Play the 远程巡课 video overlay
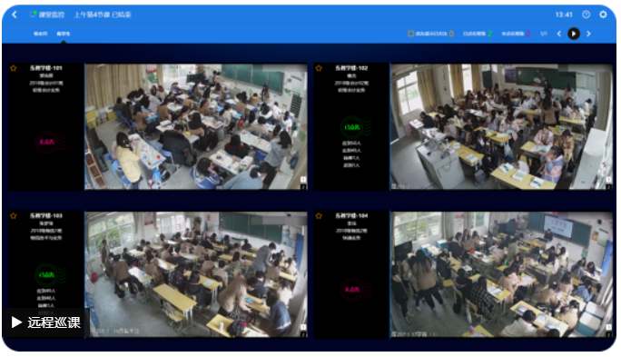 click(x=45, y=322)
